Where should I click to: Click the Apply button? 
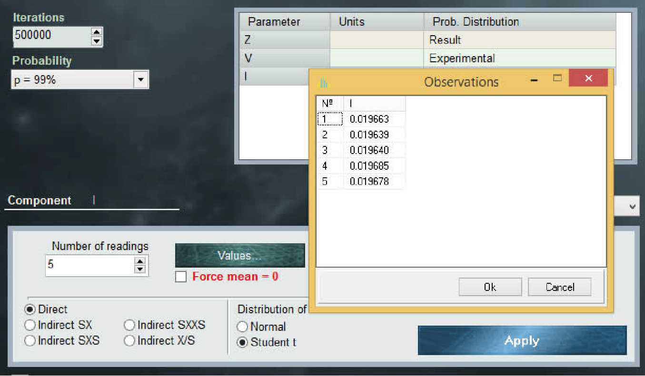(522, 340)
